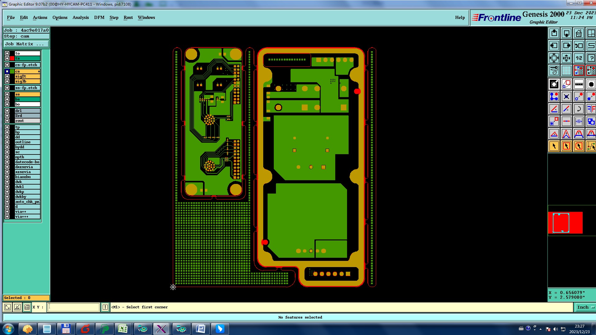The image size is (596, 335).
Task: Select the arrow pointer selection tool
Action: pyautogui.click(x=554, y=146)
